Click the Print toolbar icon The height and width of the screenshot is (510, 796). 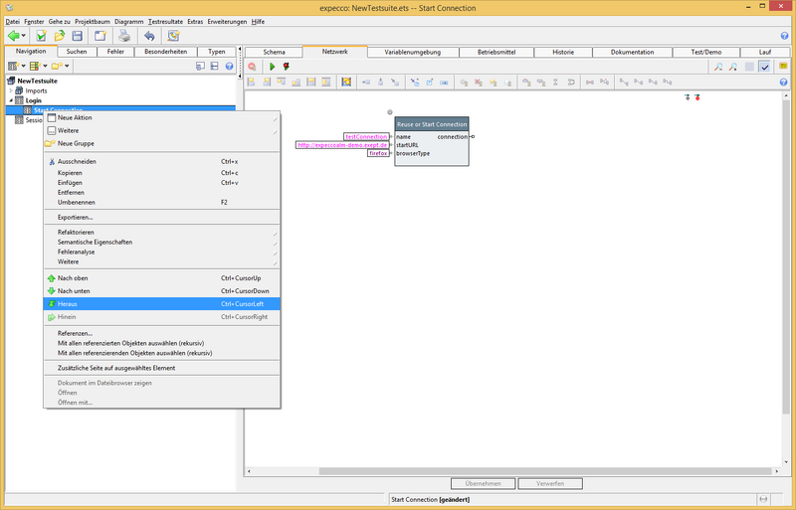124,36
